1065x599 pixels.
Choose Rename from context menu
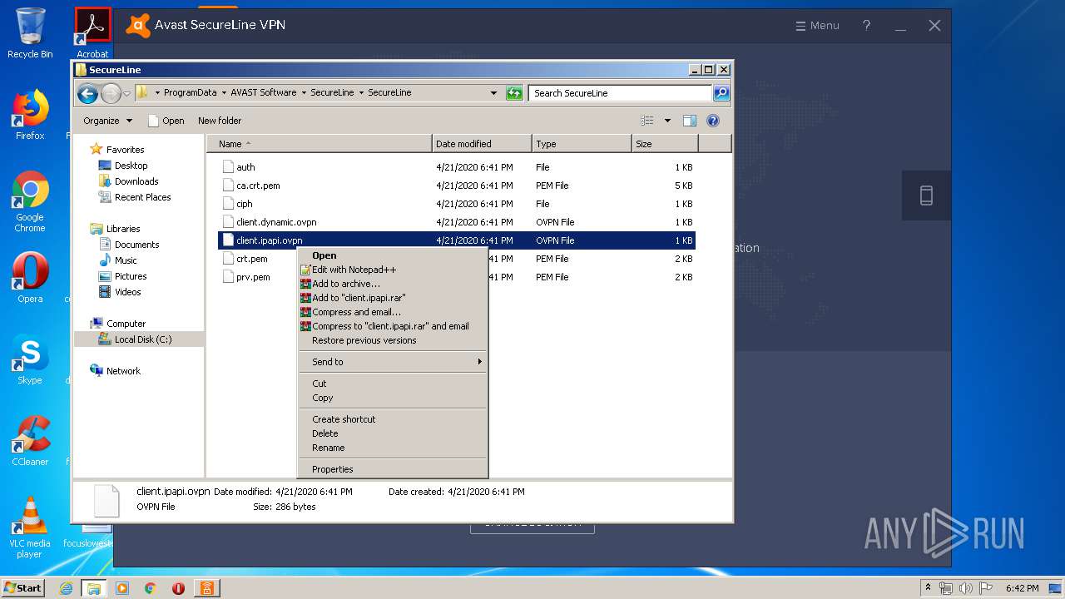392,448
